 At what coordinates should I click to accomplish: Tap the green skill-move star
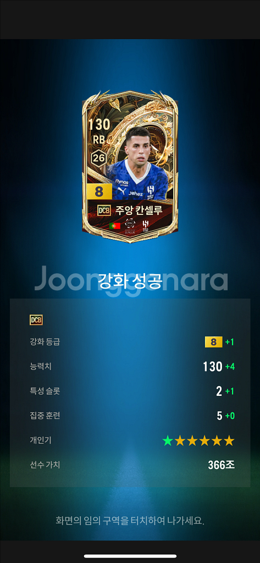pyautogui.click(x=167, y=440)
